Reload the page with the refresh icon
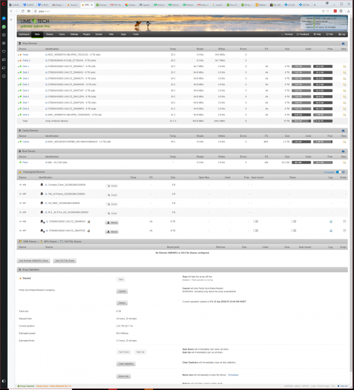The width and height of the screenshot is (354, 390). click(23, 11)
